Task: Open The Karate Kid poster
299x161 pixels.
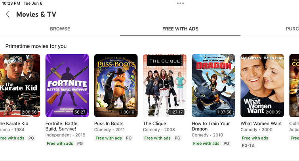Action: point(20,85)
